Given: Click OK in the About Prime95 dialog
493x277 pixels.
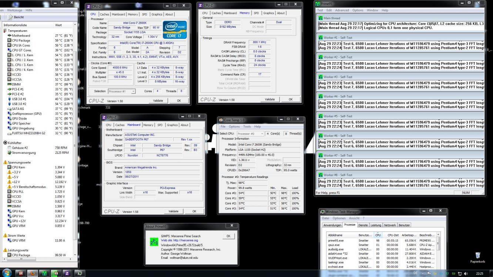Looking at the screenshot, I should [228, 236].
